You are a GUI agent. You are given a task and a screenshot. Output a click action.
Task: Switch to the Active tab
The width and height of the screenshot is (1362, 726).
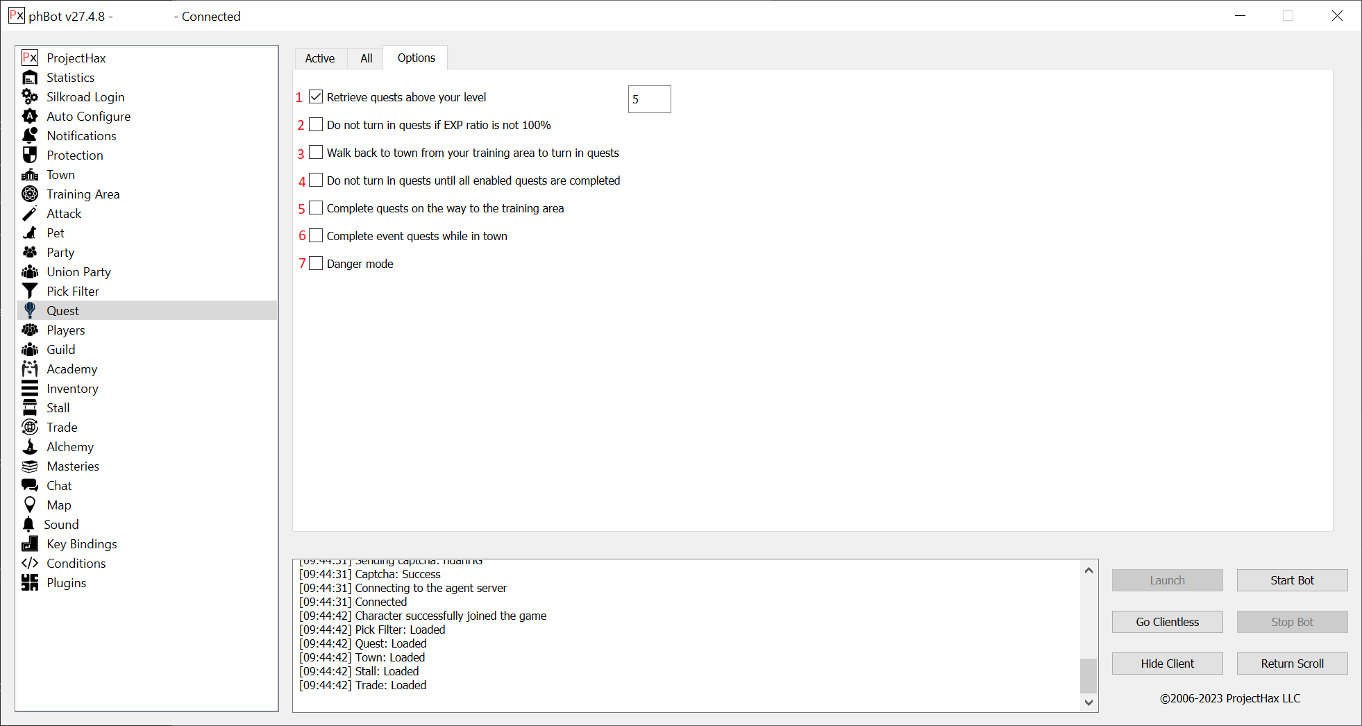tap(320, 58)
